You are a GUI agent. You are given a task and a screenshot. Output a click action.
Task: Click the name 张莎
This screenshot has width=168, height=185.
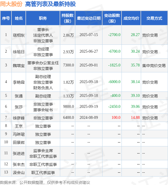(x=19, y=107)
